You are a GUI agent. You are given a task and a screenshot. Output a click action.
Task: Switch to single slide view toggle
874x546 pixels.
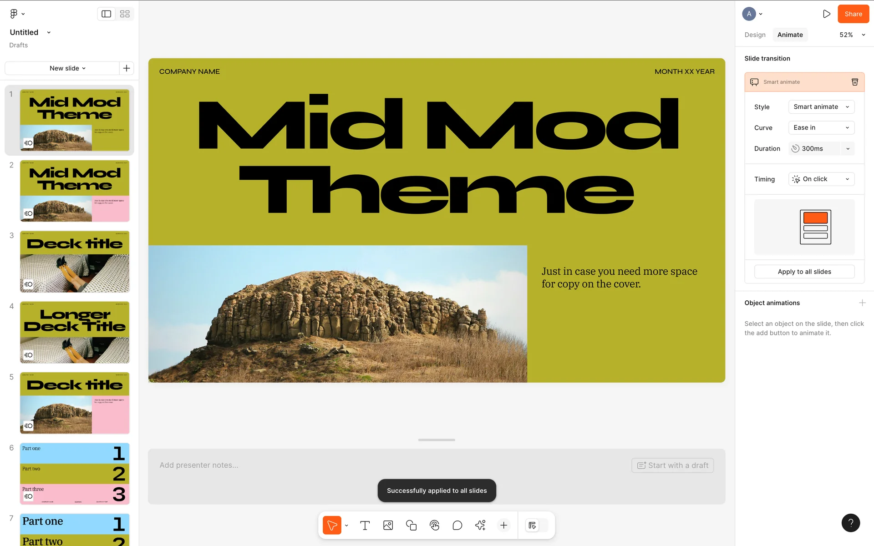pos(106,14)
